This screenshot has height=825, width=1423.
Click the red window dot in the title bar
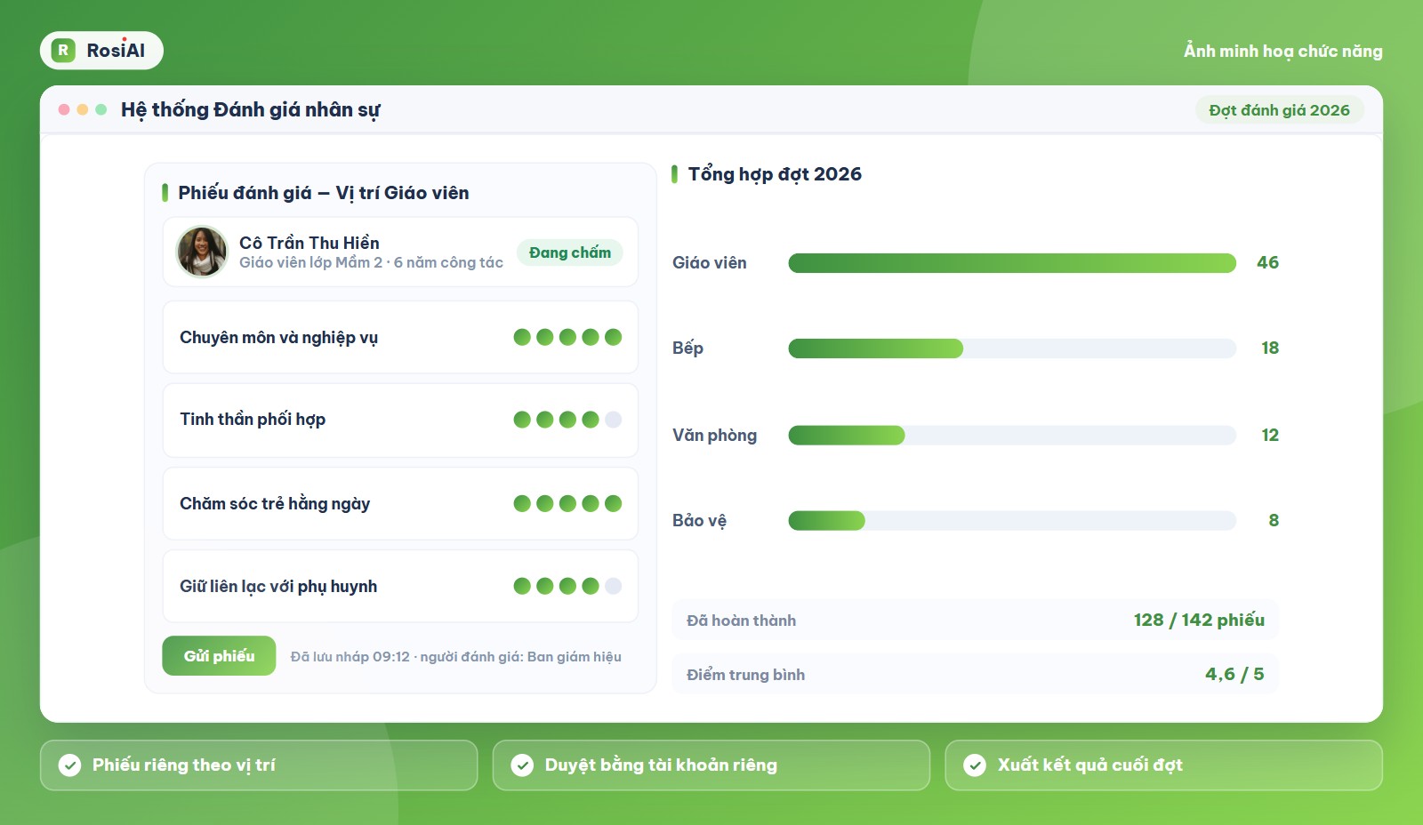click(64, 109)
